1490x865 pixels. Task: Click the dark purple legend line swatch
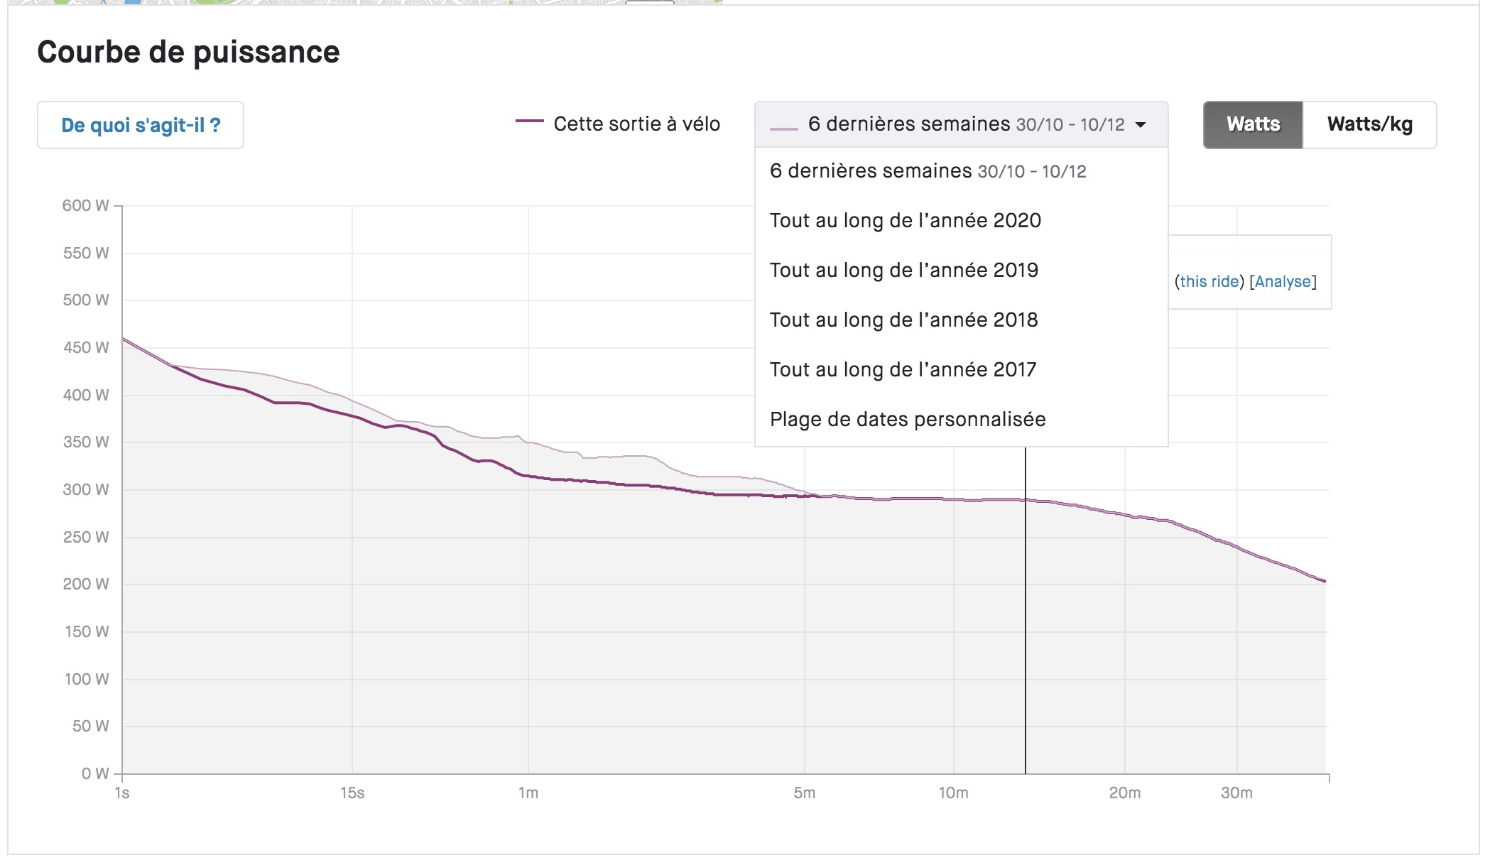(529, 121)
